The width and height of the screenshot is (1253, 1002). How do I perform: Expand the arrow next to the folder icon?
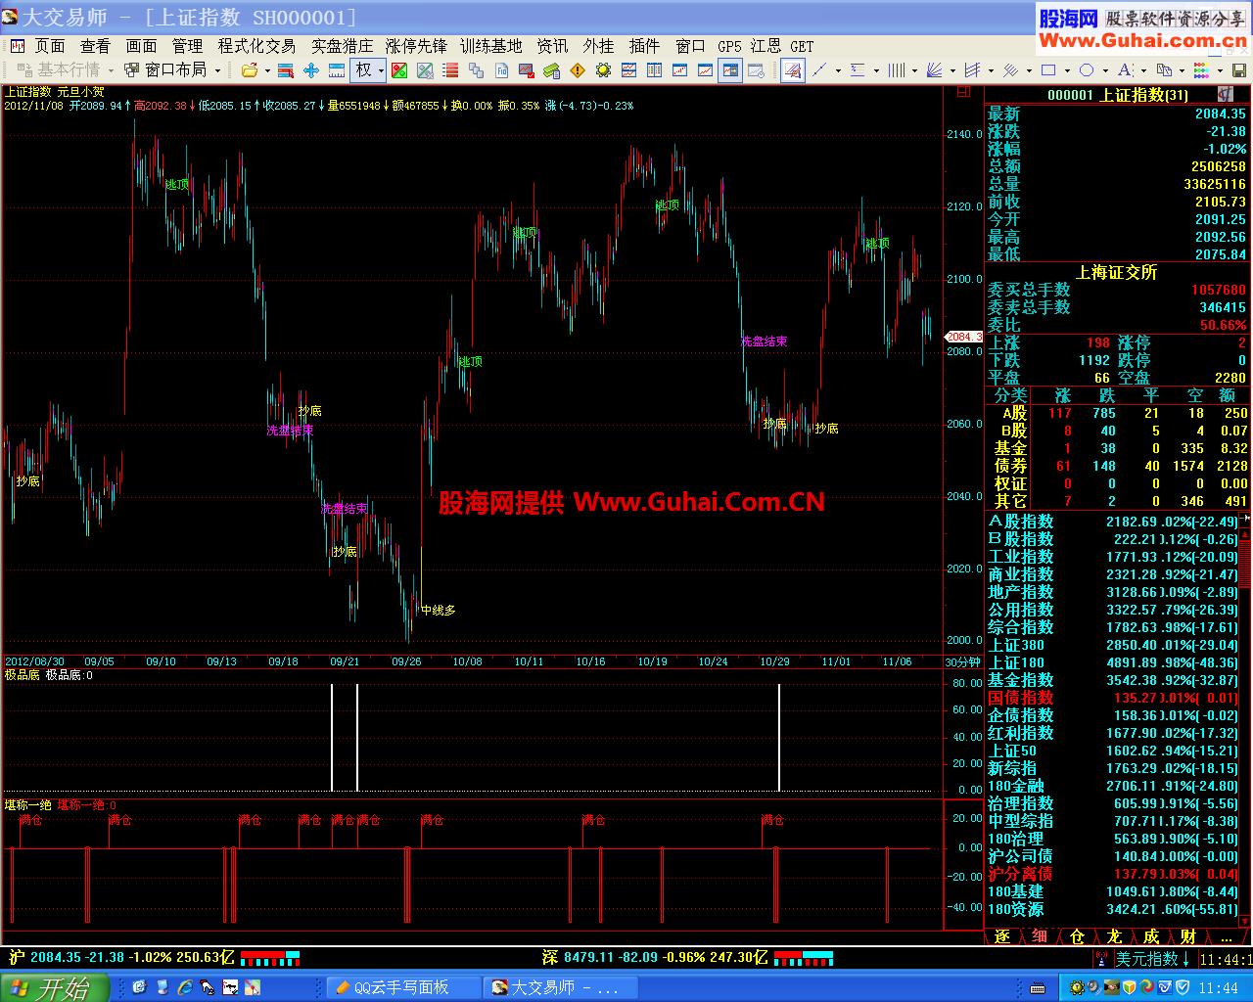coord(267,70)
